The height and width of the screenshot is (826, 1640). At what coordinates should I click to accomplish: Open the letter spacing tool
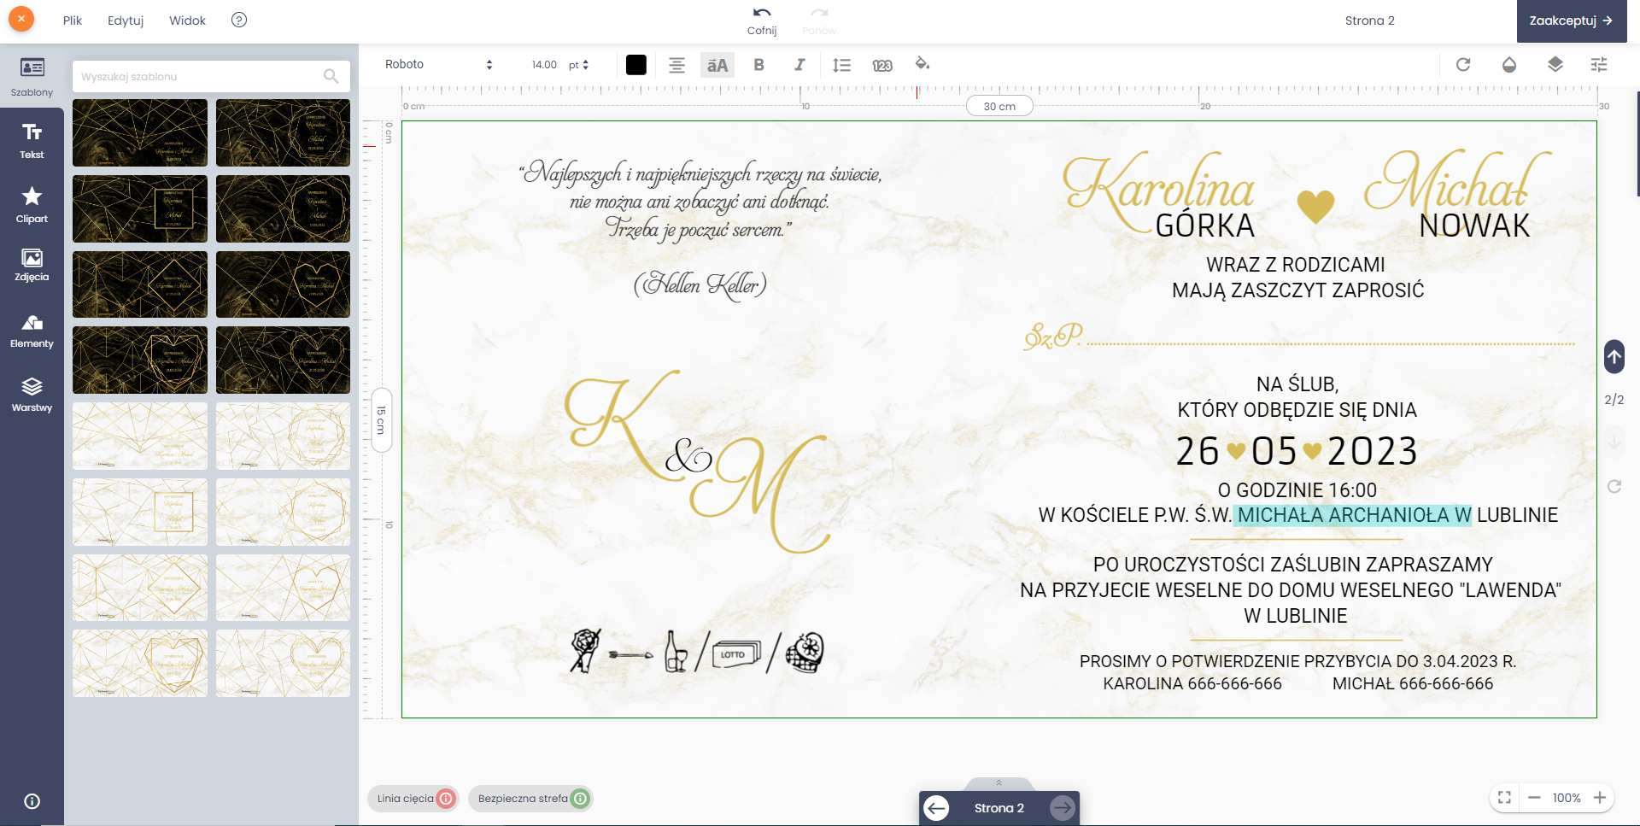(x=882, y=65)
